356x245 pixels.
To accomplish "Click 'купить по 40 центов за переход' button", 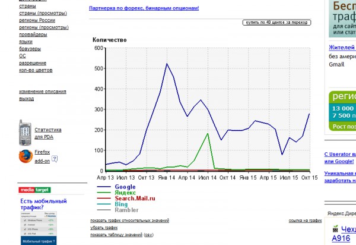I will (x=276, y=23).
